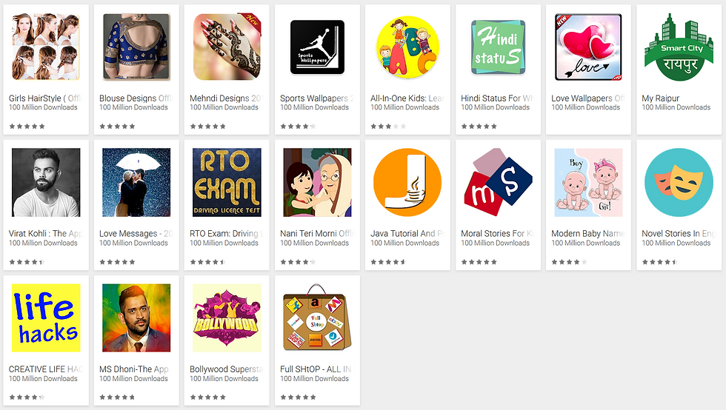Select Novel Stories theater masks icon

(679, 182)
